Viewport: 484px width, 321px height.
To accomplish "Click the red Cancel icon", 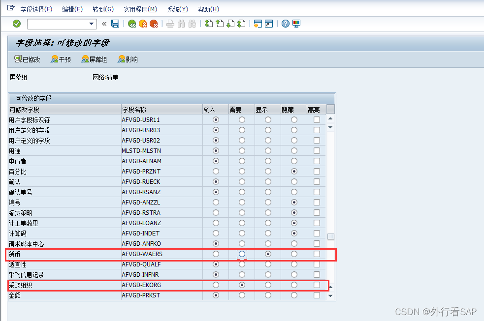I will (154, 24).
